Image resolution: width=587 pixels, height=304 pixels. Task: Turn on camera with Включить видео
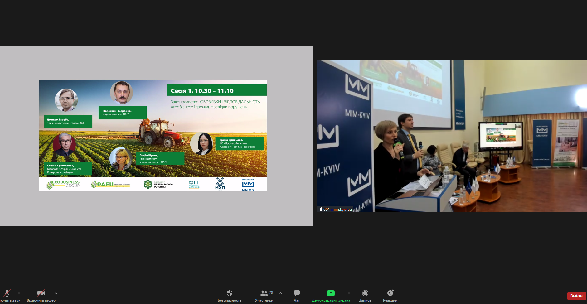point(41,293)
